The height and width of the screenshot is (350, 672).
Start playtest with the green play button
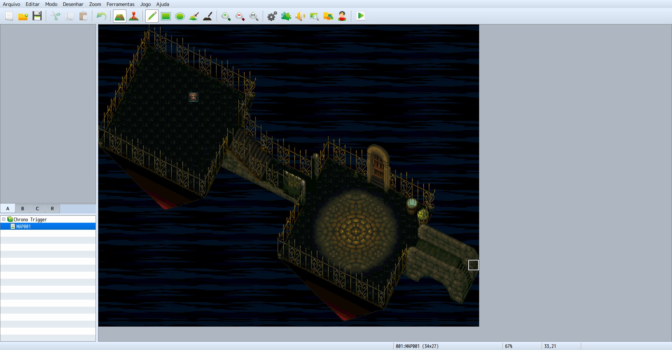point(360,16)
